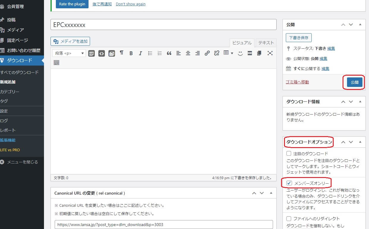Viewport: 369px width, 229px height.
Task: Open the レポート submenu item
Action: [x=8, y=130]
